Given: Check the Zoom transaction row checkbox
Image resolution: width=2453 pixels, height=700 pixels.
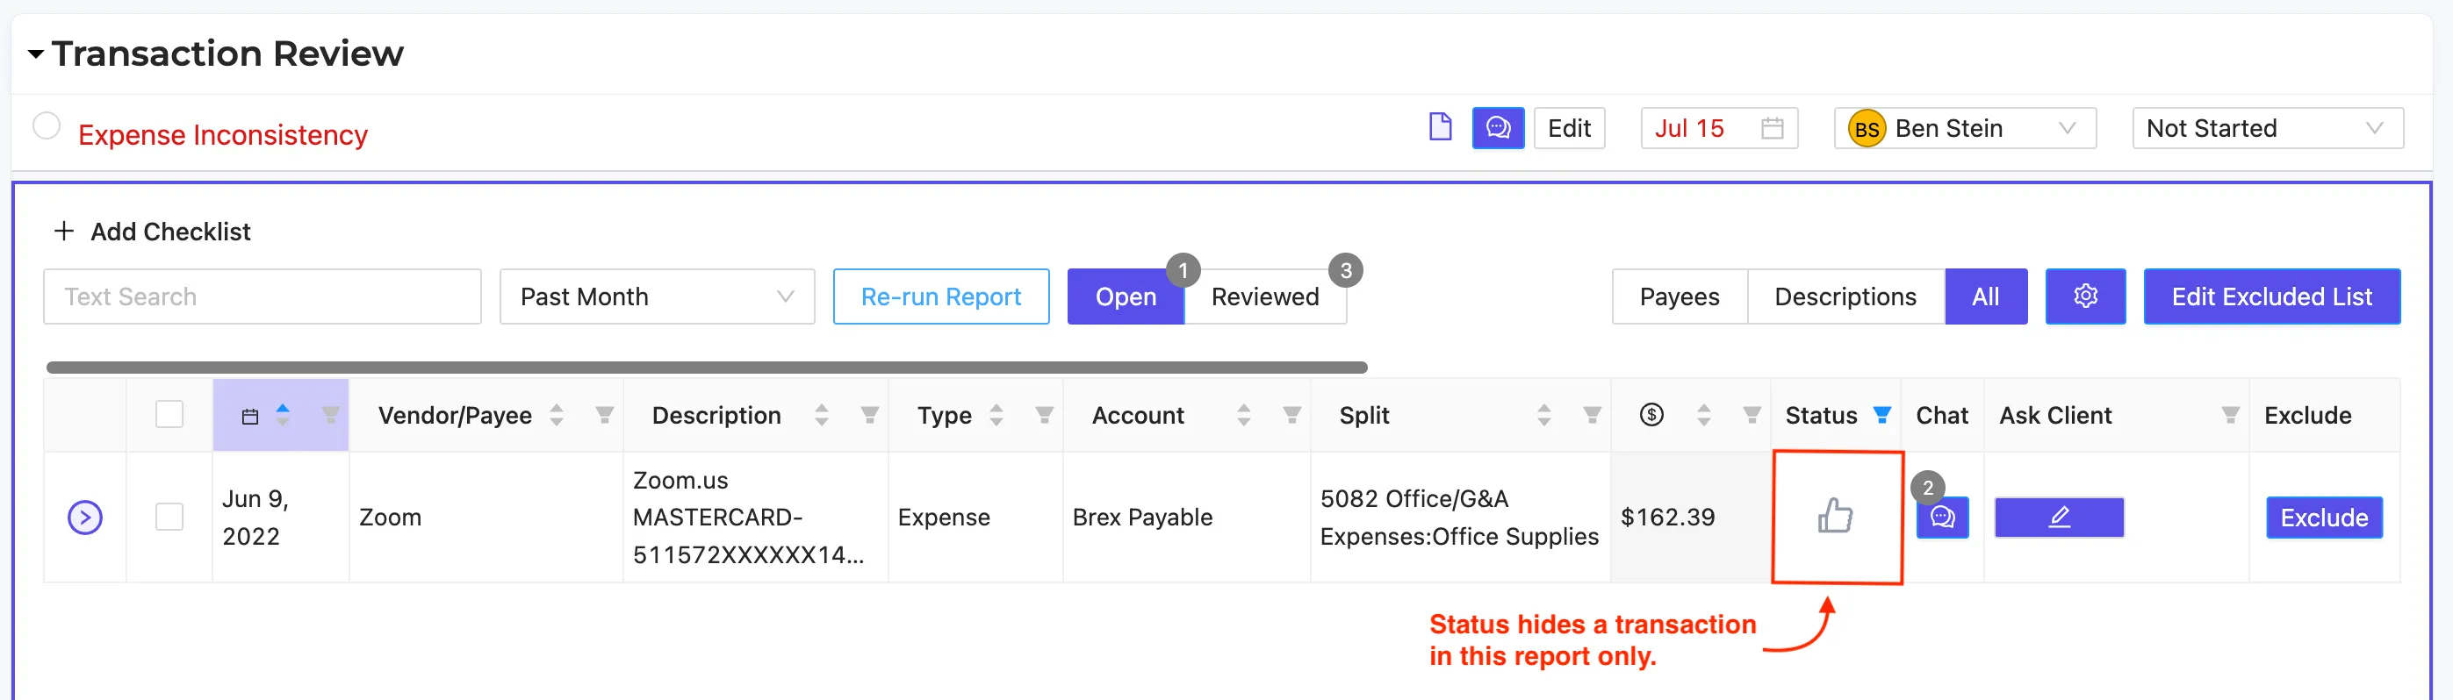Looking at the screenshot, I should (x=169, y=517).
